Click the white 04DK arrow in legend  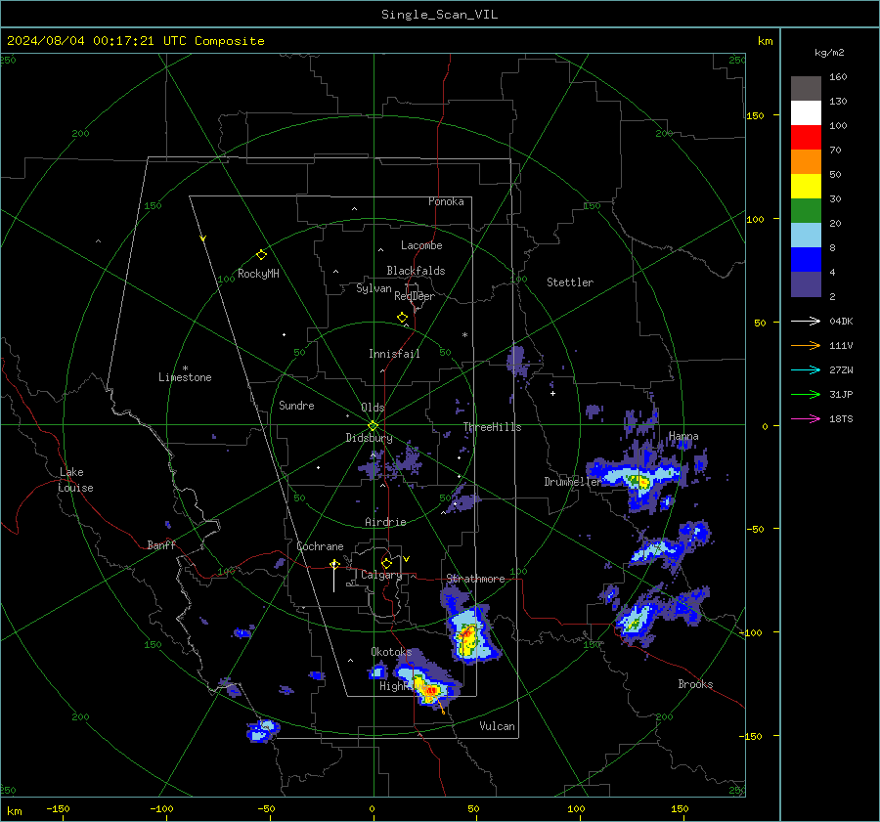point(806,321)
